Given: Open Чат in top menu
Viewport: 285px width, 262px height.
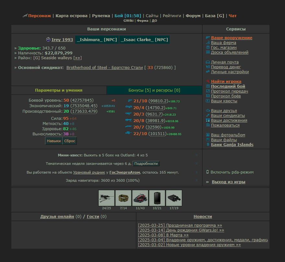Looking at the screenshot, I should pos(233,16).
